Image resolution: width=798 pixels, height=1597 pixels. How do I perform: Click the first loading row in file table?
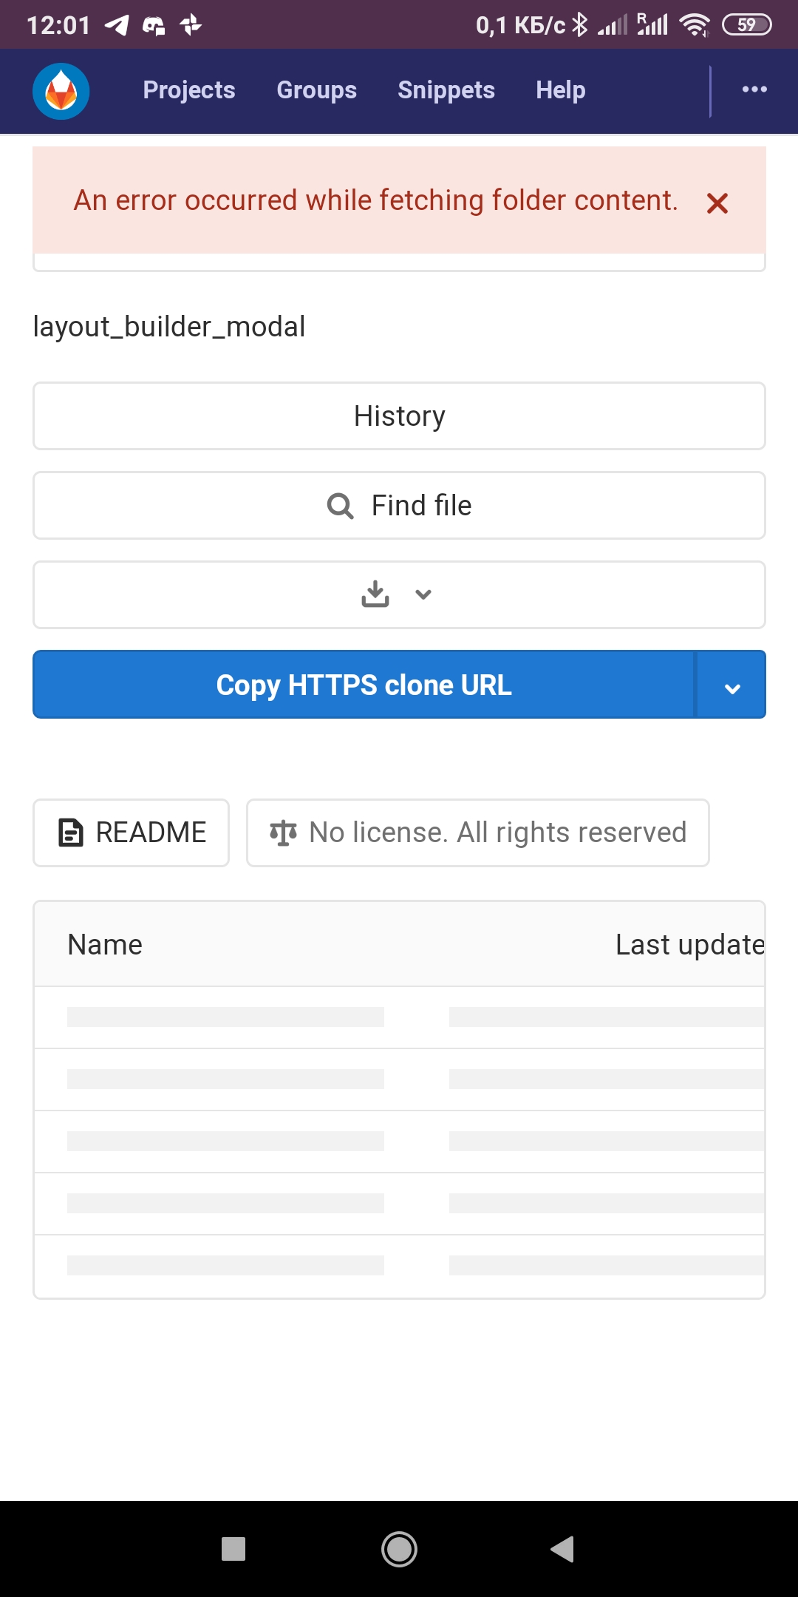point(399,1017)
